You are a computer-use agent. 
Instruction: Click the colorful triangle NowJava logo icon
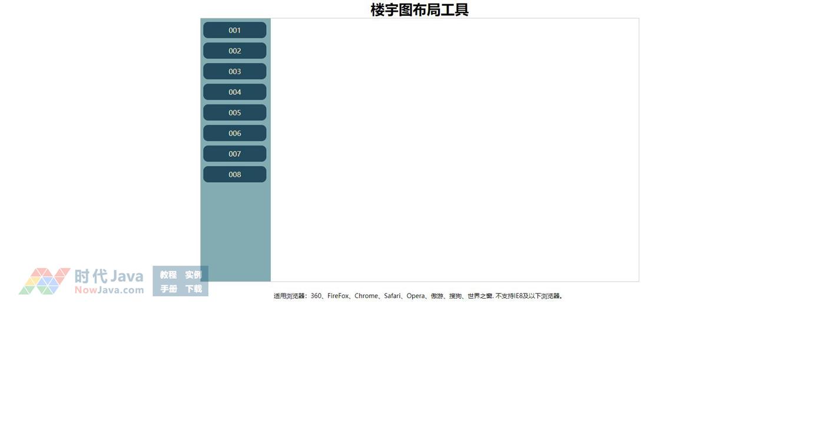click(x=44, y=282)
